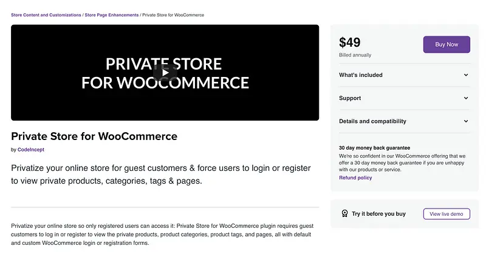Screen dimensions: 486x257
Task: Click the Buy Now button
Action: coord(447,44)
